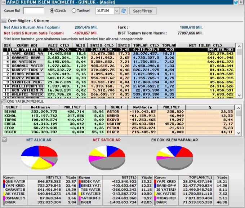Click the down arrow of stock table scrollbar

pyautogui.click(x=239, y=133)
